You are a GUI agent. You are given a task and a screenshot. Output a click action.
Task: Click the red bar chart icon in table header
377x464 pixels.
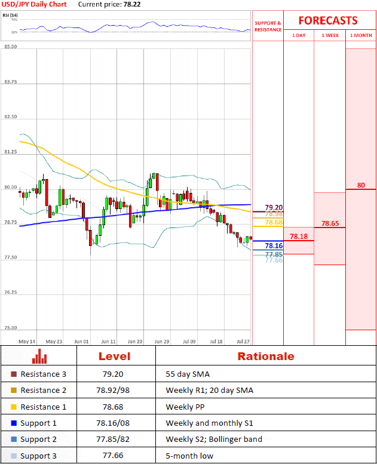(39, 357)
